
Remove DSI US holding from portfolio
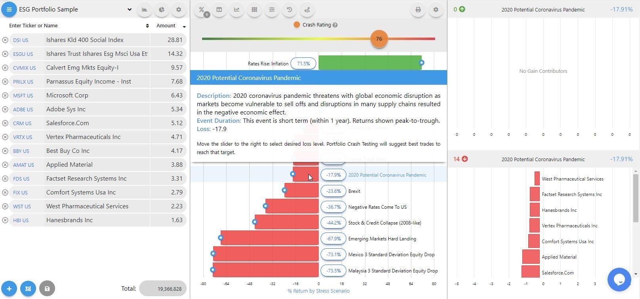click(x=5, y=40)
